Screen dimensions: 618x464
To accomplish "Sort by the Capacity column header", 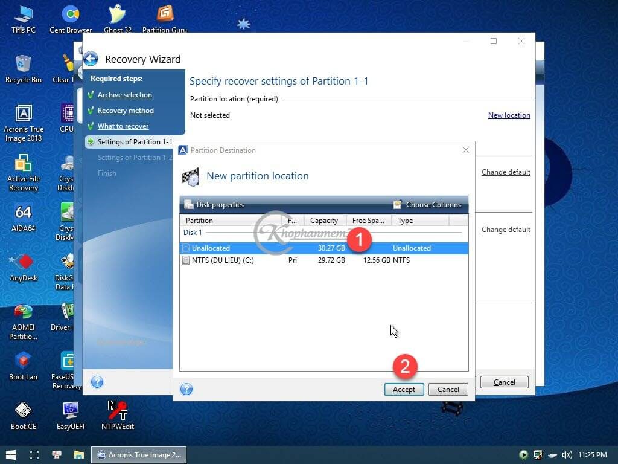I will point(325,221).
